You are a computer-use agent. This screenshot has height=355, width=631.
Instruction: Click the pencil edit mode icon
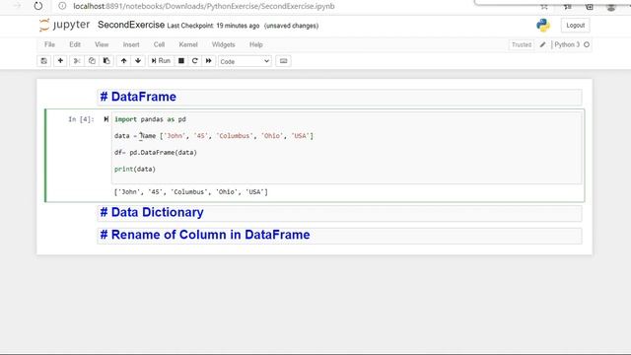pyautogui.click(x=542, y=44)
